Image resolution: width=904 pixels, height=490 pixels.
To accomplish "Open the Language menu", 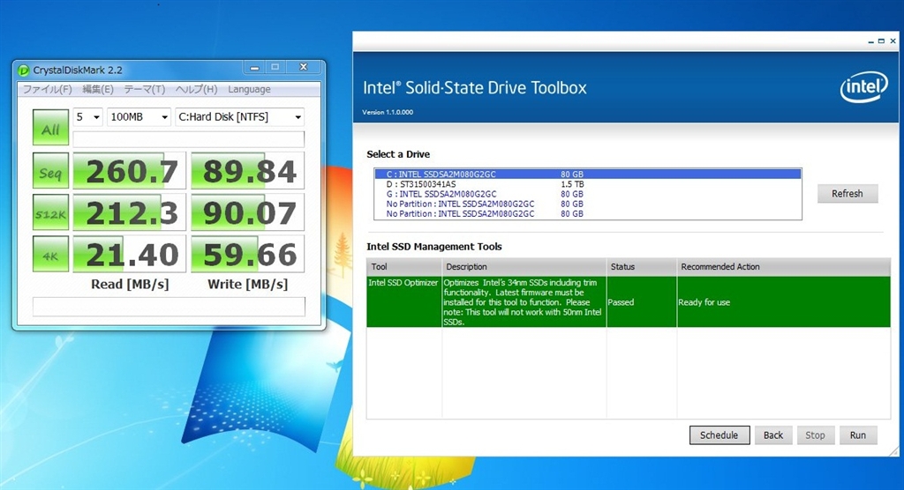I will [x=249, y=89].
